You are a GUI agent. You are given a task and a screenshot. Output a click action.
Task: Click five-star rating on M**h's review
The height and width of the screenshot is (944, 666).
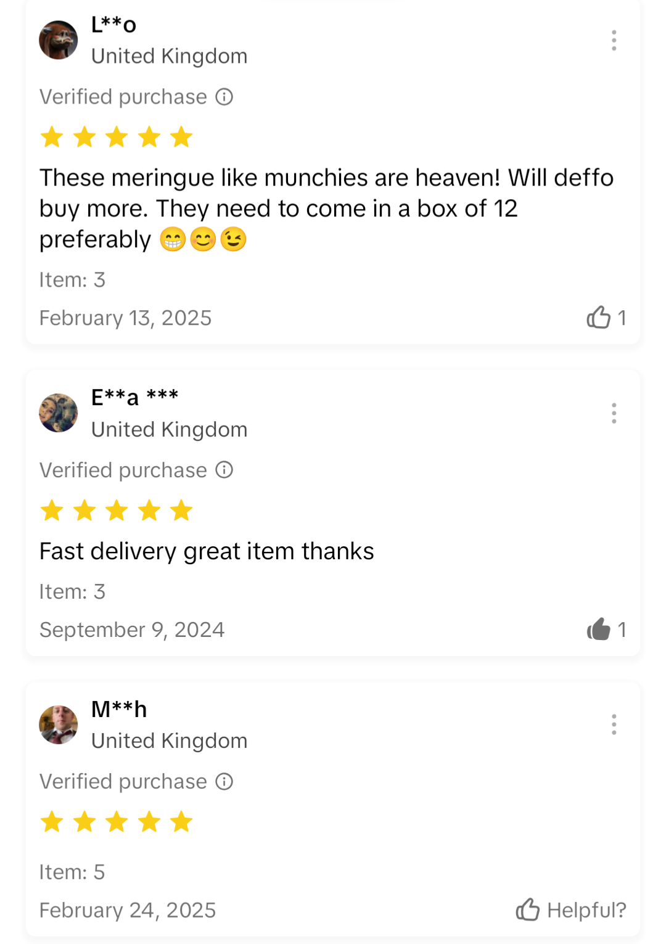pos(117,822)
